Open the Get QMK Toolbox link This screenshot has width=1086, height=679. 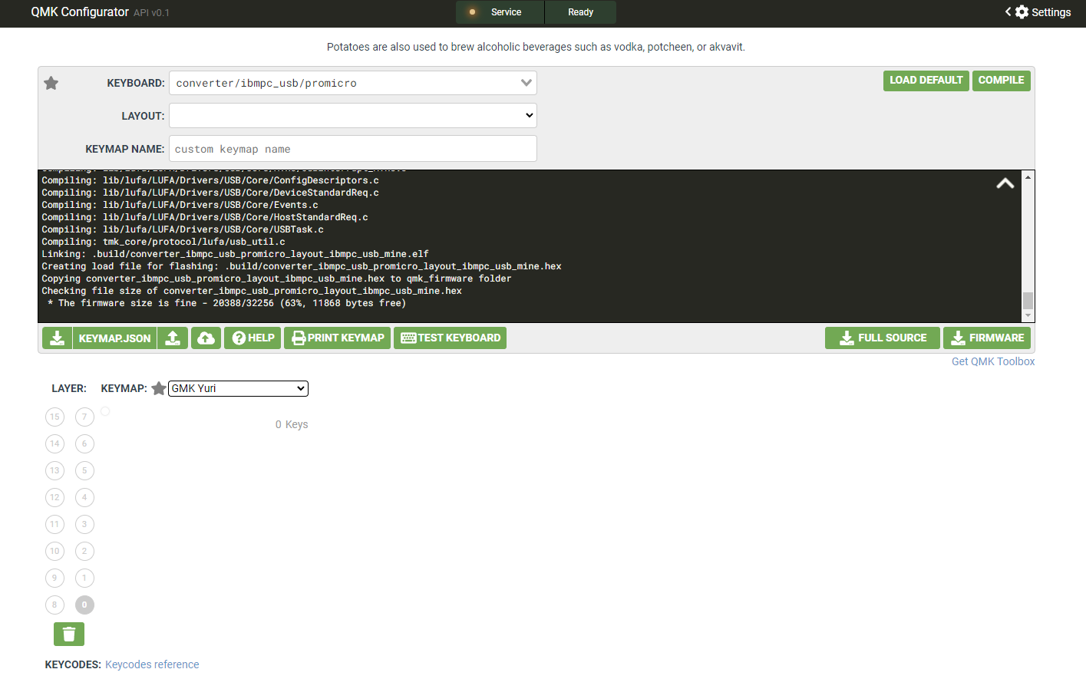992,361
